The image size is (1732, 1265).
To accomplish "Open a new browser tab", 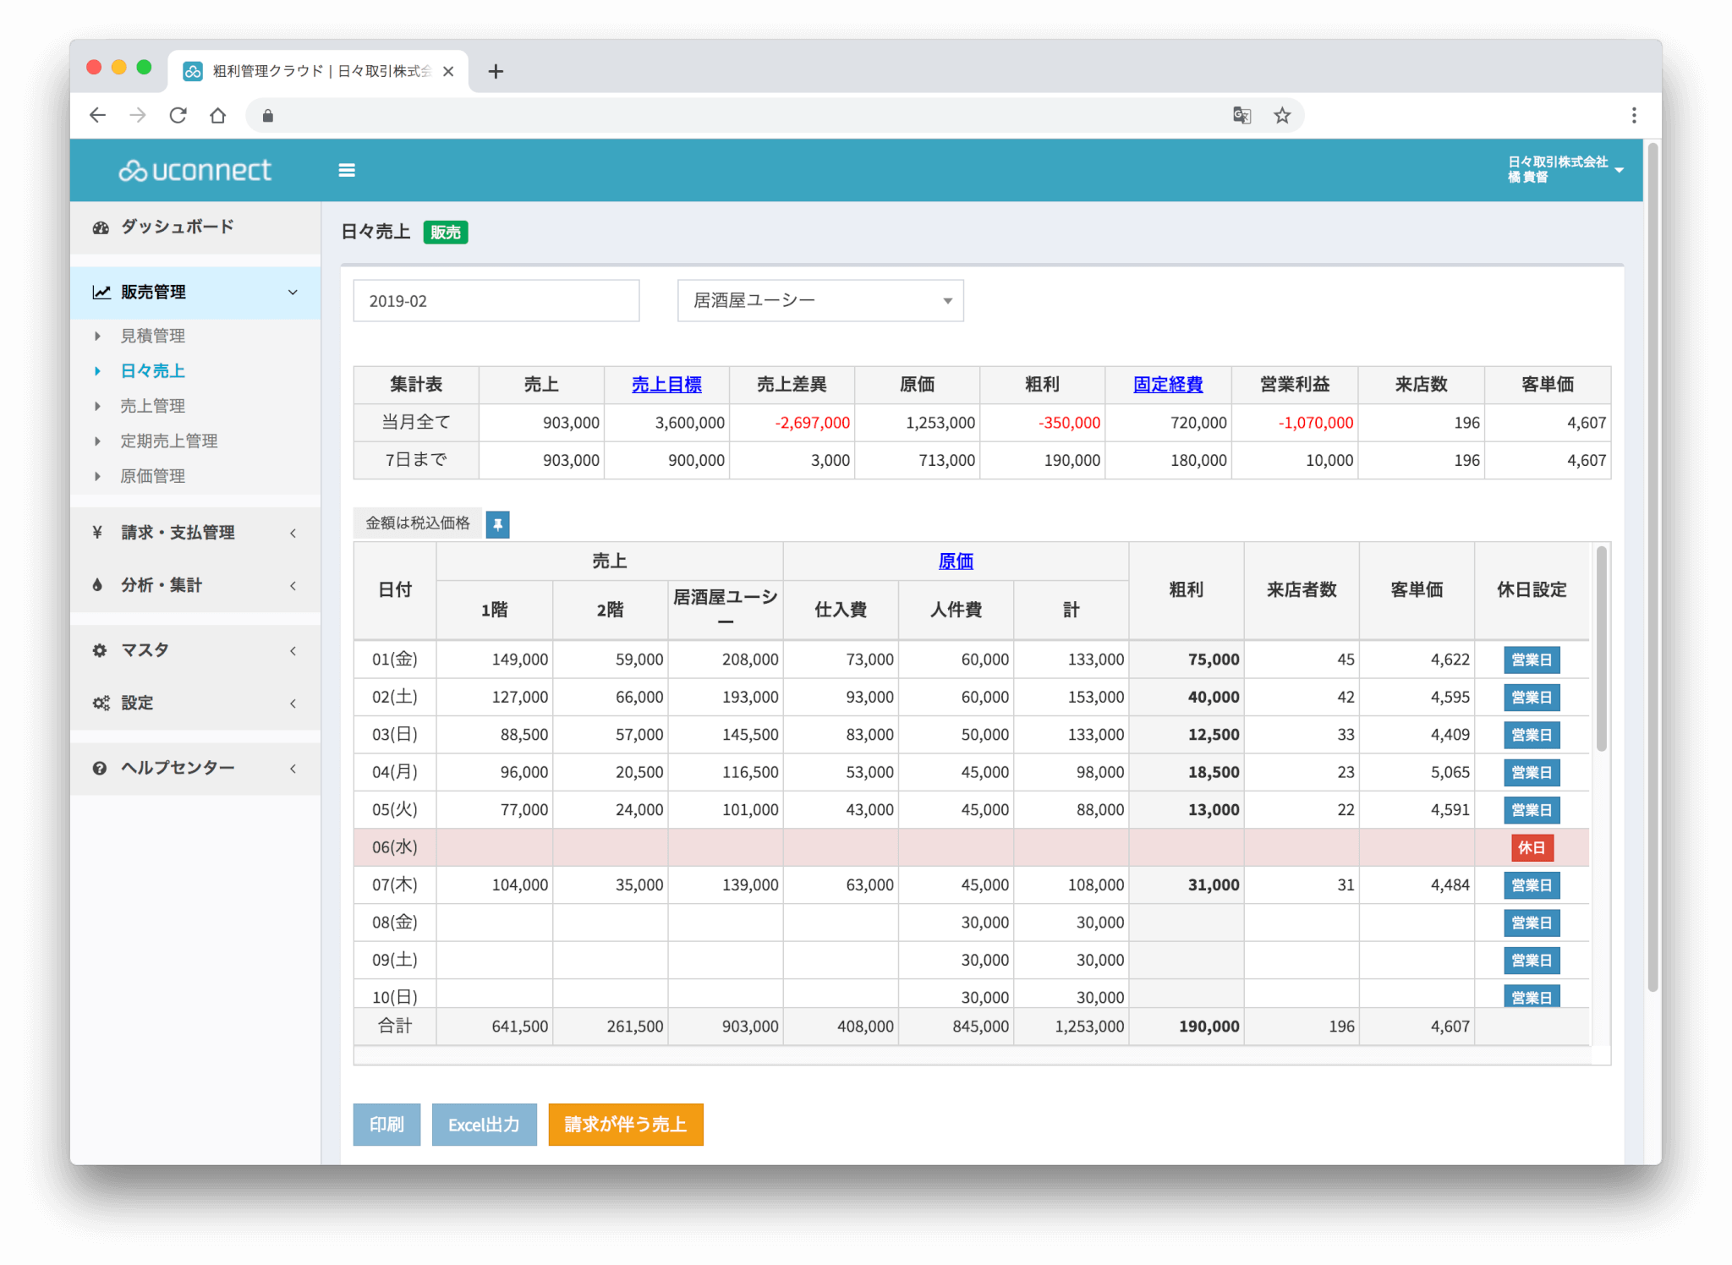I will coord(496,72).
